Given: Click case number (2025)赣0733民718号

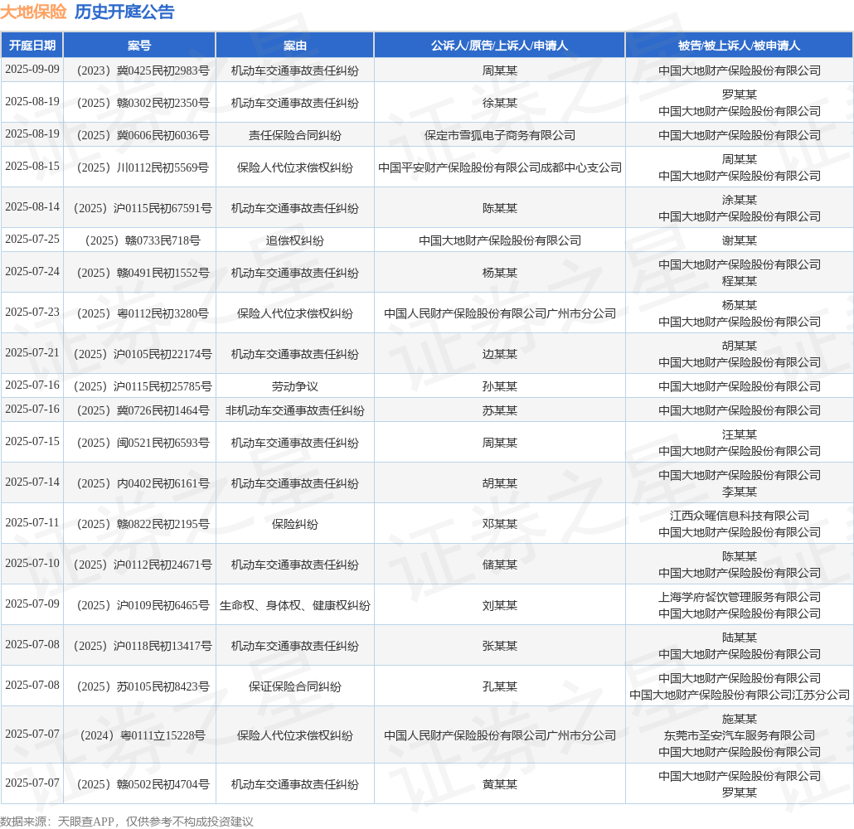Looking at the screenshot, I should coord(139,240).
